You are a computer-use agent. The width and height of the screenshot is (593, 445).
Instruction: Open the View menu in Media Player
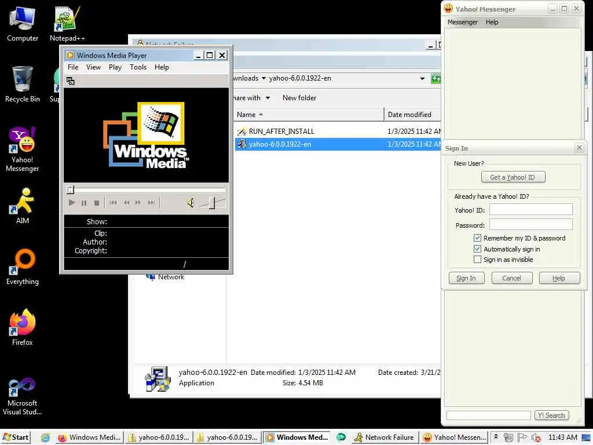(x=93, y=67)
